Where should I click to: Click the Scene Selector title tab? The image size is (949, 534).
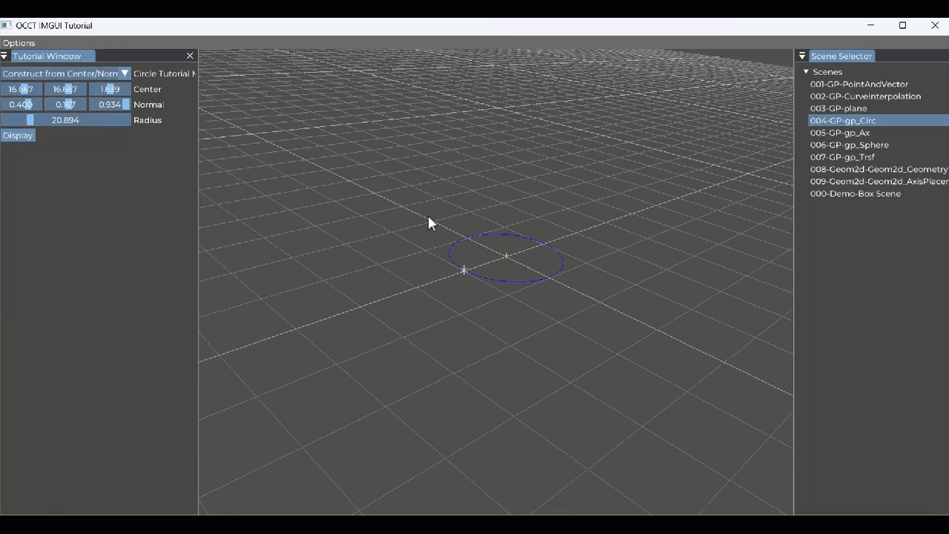841,56
